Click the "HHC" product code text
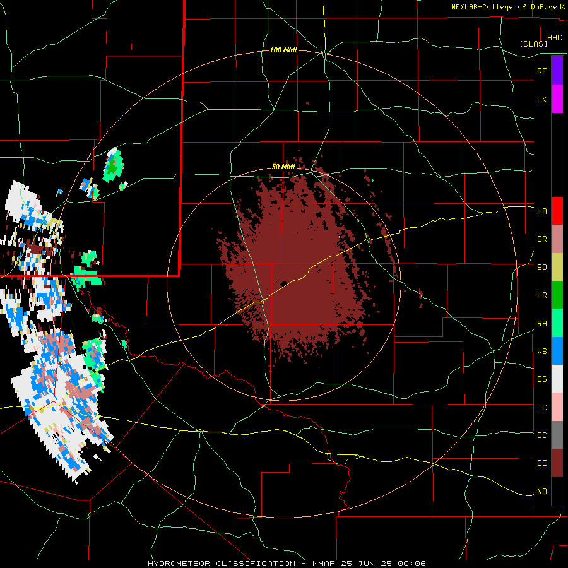Viewport: 568px width, 568px height. tap(554, 38)
